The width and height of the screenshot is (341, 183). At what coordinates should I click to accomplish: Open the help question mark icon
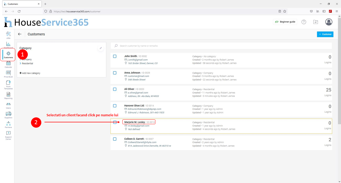coord(304,22)
